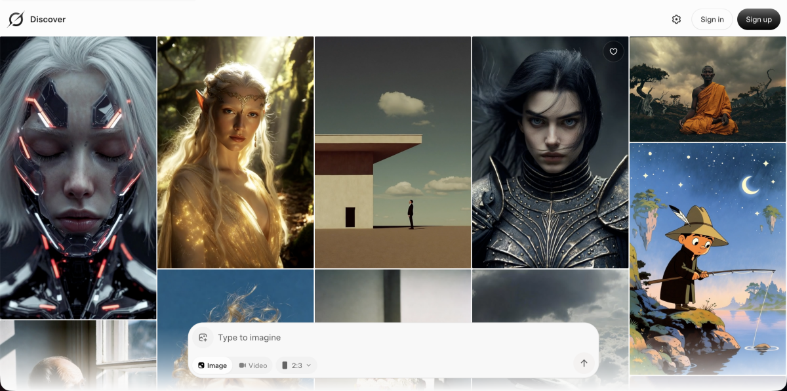The image size is (787, 391).
Task: Select the boy fishing cartoon image
Action: pyautogui.click(x=707, y=256)
